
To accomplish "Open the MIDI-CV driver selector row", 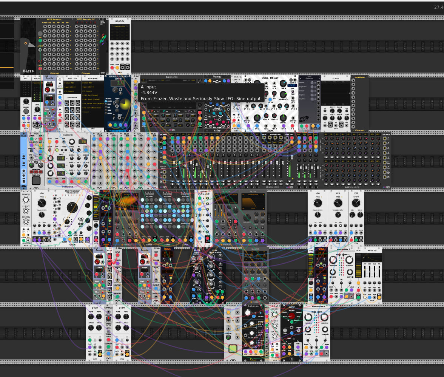I will pos(72,83).
